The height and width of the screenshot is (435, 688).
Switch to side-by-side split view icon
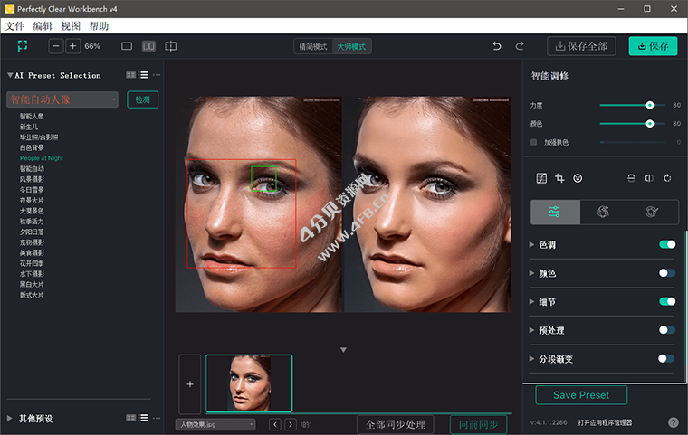pos(148,46)
